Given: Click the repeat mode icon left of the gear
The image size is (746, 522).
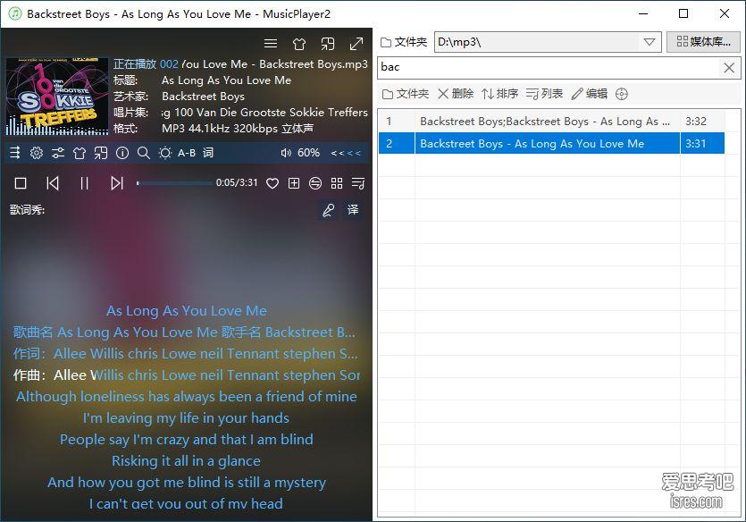Looking at the screenshot, I should point(15,153).
